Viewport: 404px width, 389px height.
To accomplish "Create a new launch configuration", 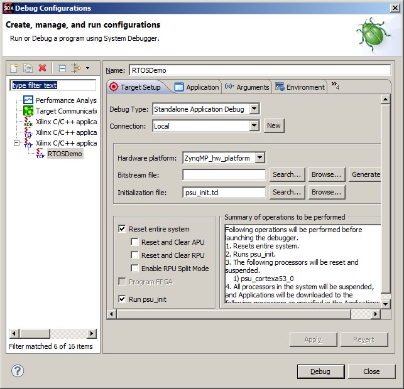I will coord(14,68).
